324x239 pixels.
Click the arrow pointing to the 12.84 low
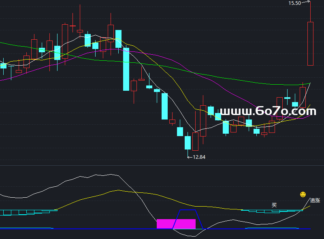click(x=190, y=157)
